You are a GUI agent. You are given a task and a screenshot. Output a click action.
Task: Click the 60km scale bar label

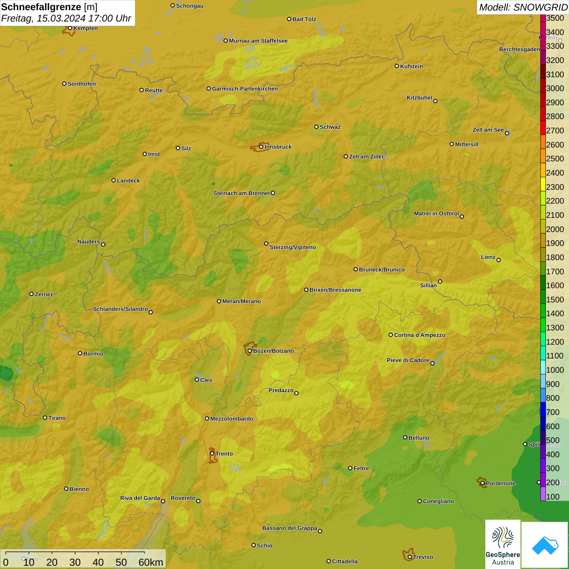coord(151,562)
